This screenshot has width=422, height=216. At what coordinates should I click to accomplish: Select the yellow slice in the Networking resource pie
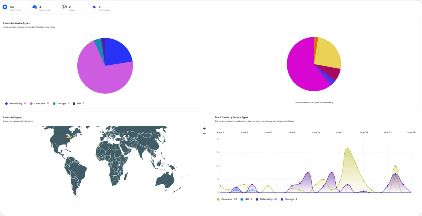click(x=327, y=54)
